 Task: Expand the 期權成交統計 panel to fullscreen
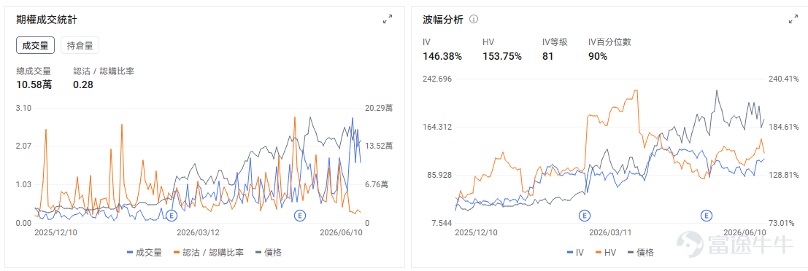pyautogui.click(x=388, y=20)
